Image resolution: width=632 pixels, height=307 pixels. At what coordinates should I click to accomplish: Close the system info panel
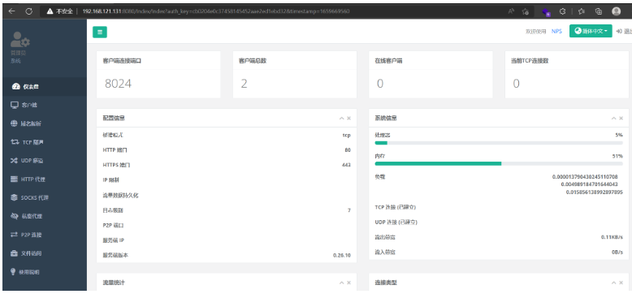pyautogui.click(x=621, y=119)
